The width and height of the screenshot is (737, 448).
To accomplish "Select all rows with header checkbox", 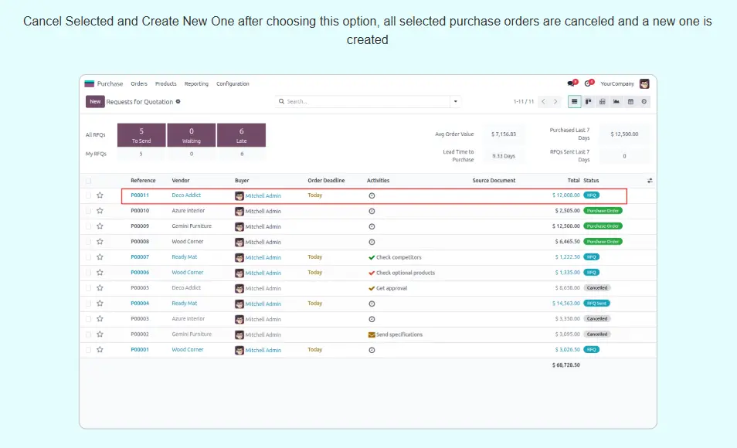I will pyautogui.click(x=88, y=181).
